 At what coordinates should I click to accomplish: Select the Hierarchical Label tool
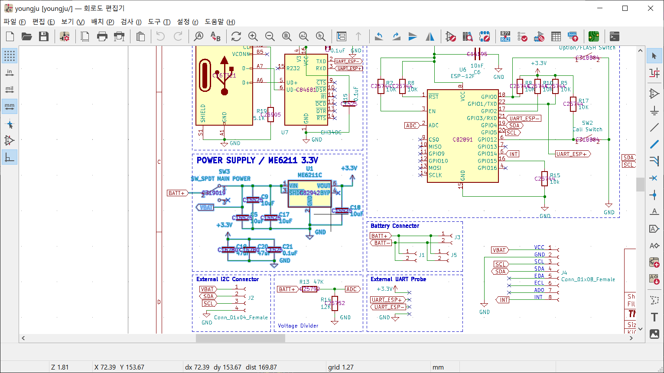pyautogui.click(x=654, y=246)
